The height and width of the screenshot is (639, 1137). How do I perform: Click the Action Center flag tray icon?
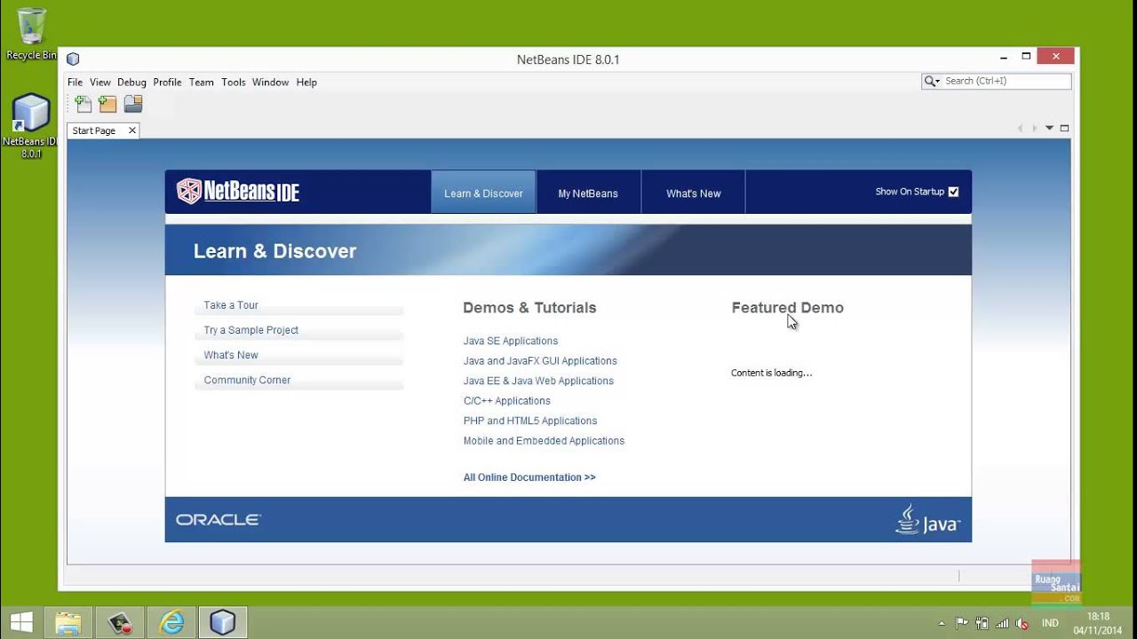(962, 623)
